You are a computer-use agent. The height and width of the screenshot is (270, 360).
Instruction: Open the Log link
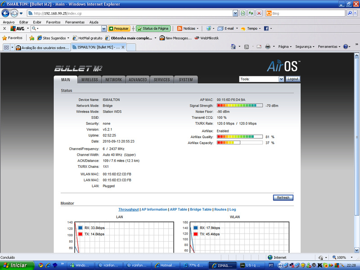(x=233, y=209)
